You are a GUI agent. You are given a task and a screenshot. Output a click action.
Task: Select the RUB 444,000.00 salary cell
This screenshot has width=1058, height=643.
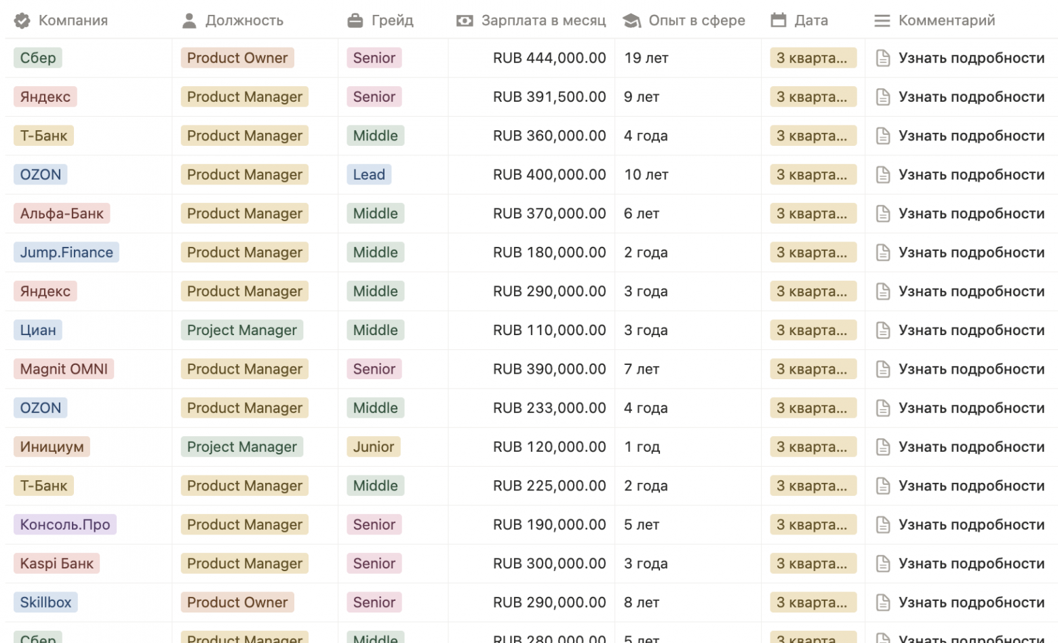point(549,58)
